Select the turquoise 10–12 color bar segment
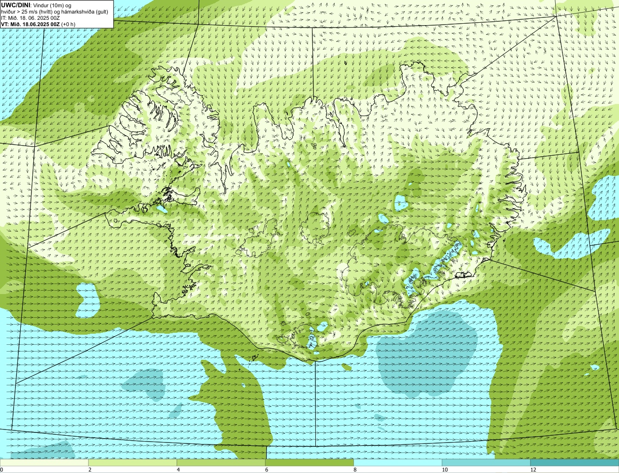Image resolution: width=619 pixels, height=473 pixels. pyautogui.click(x=486, y=463)
